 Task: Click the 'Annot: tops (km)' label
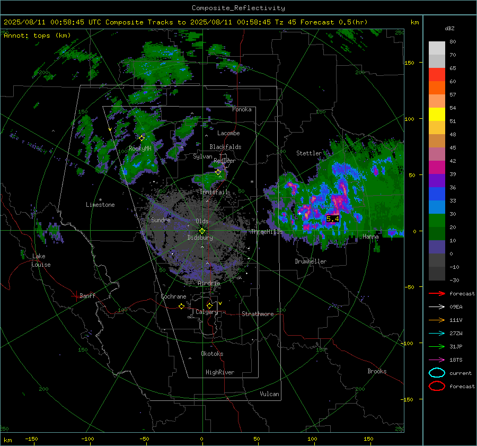coord(37,36)
